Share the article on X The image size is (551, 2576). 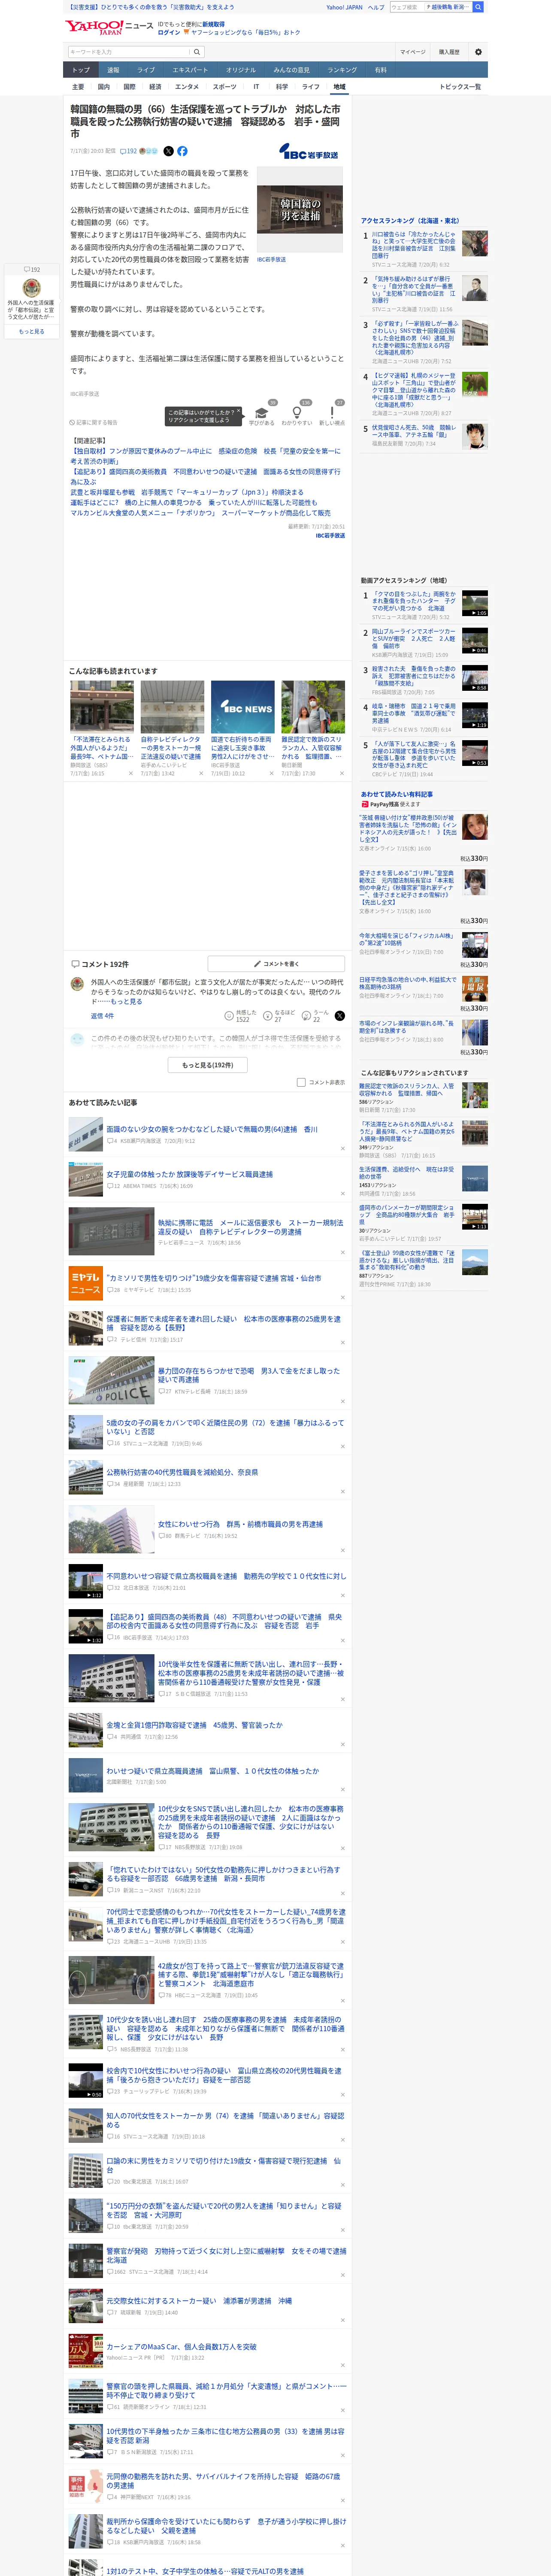coord(168,151)
